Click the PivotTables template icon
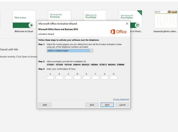Viewport: 178px width, 132px height. tap(138, 25)
